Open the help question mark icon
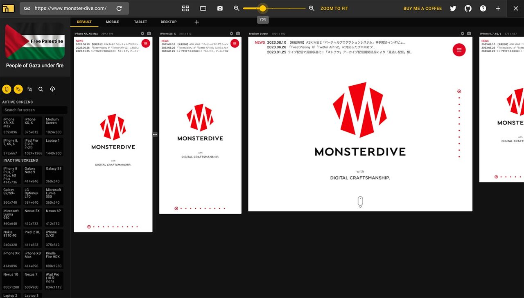The width and height of the screenshot is (524, 298). (483, 8)
